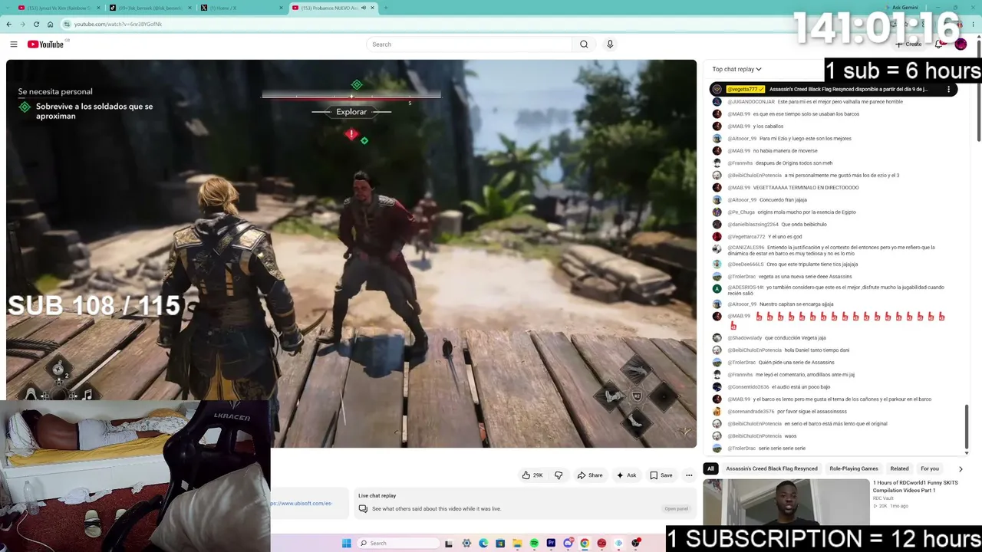Click @JUGANDOCONJAR's chat message
The width and height of the screenshot is (982, 552).
815,102
